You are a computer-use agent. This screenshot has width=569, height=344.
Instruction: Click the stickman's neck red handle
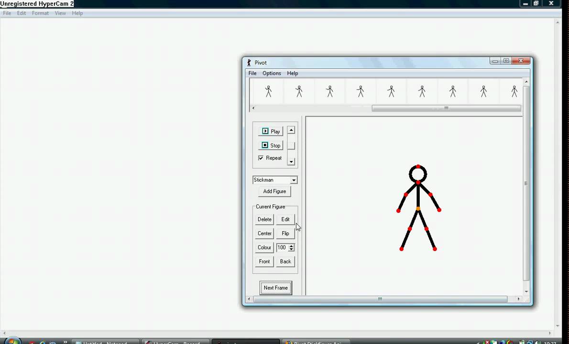[418, 183]
